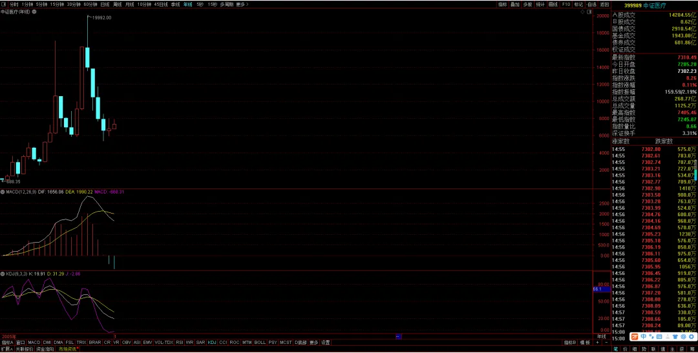Select the highlighted 年线 yearly period
Image resolution: width=698 pixels, height=353 pixels.
188,4
